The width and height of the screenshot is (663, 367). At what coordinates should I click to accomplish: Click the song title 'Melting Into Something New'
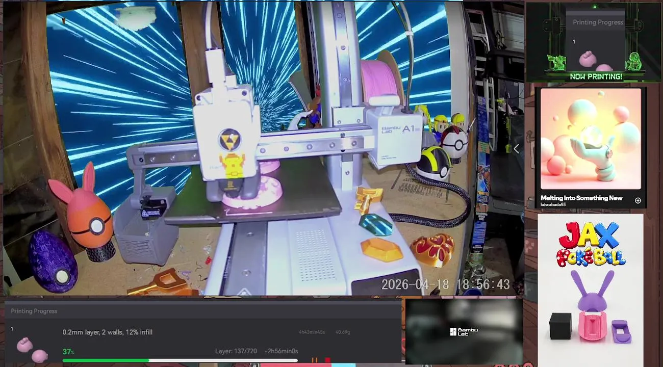tap(581, 198)
